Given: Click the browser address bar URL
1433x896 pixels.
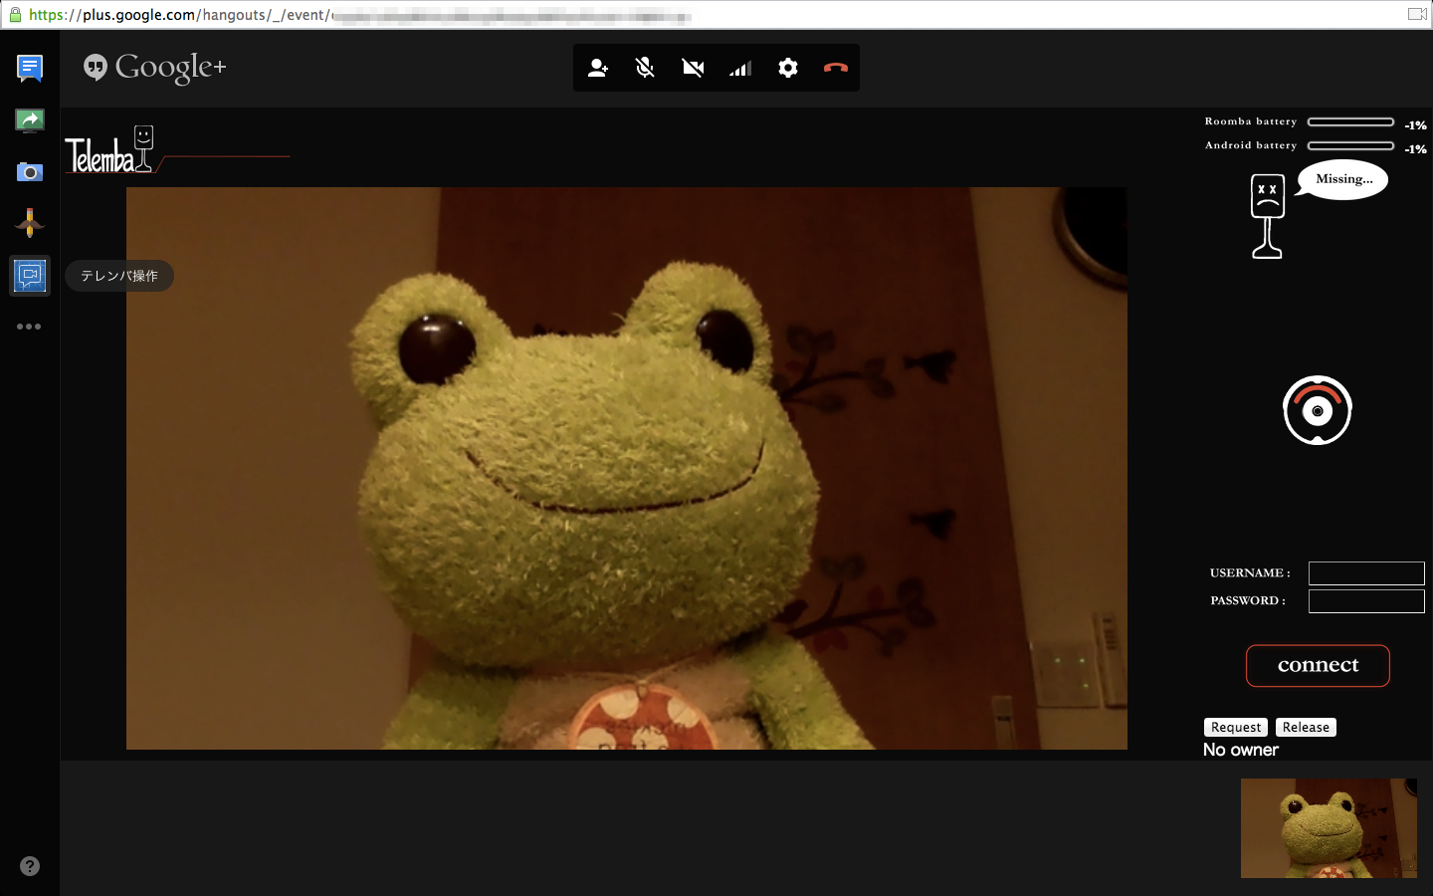Looking at the screenshot, I should (x=360, y=15).
